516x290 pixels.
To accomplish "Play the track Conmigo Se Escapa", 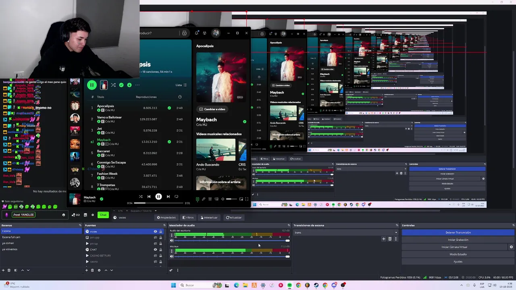I will (111, 162).
